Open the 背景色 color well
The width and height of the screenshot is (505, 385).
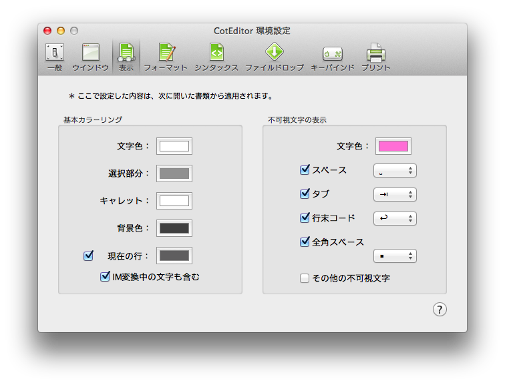[x=174, y=228]
